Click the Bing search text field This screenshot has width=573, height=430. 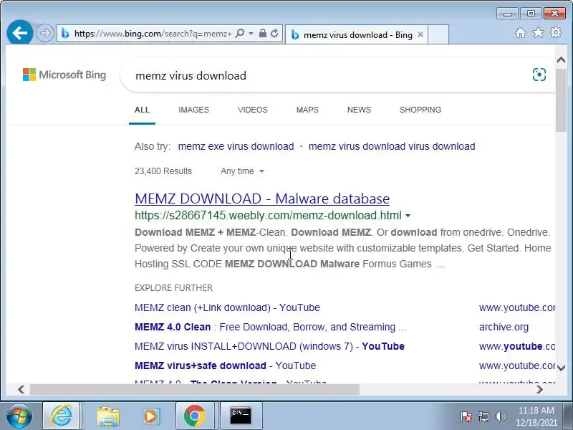329,76
